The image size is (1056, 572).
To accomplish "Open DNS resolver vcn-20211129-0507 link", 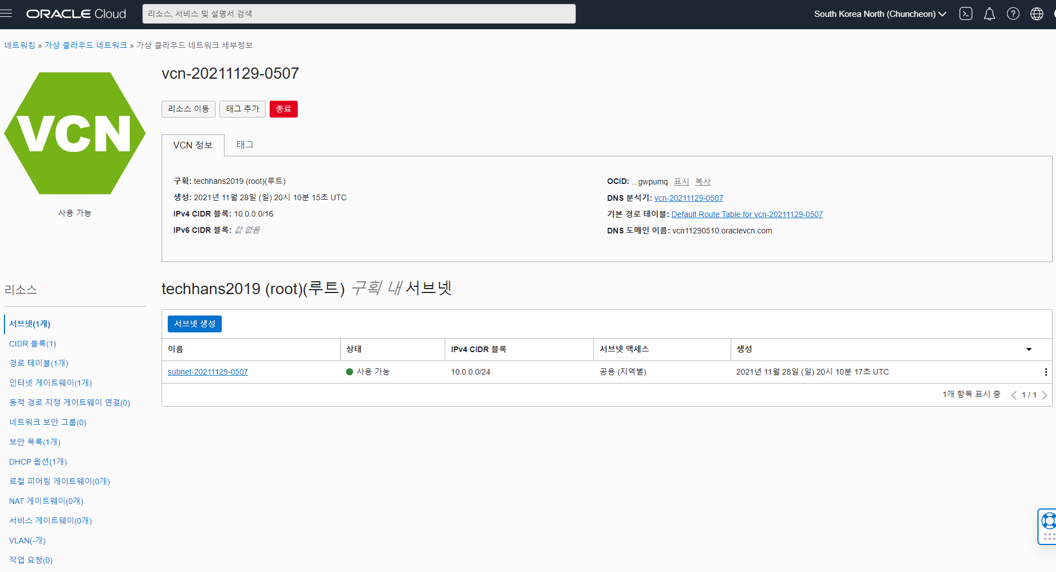I will point(689,198).
